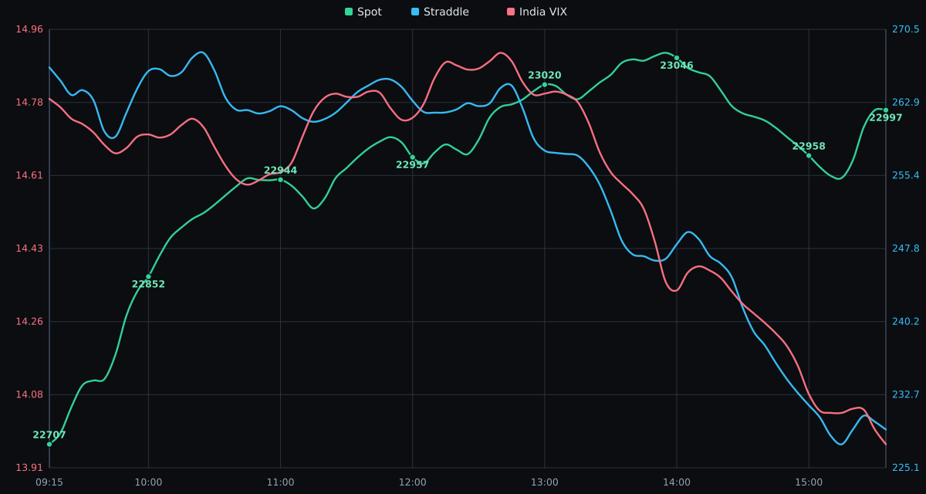This screenshot has height=494, width=926.
Task: Click the 10:00 time axis label
Action: pos(148,482)
